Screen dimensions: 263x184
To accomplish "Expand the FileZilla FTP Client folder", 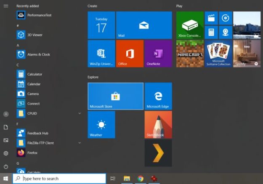I will (x=80, y=143).
